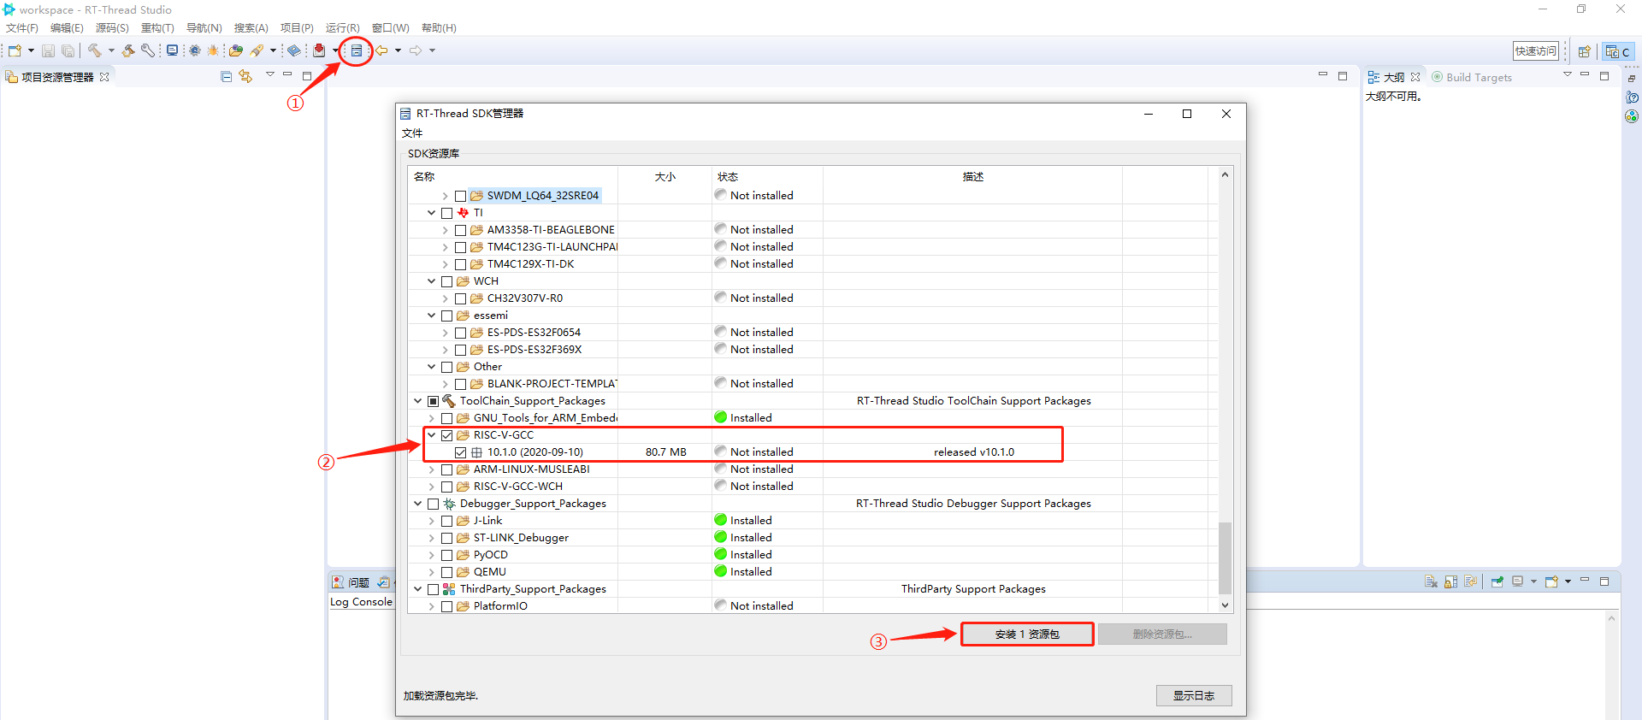Click the blue gear debug configuration icon
Viewport: 1642px width, 720px height.
[x=195, y=50]
